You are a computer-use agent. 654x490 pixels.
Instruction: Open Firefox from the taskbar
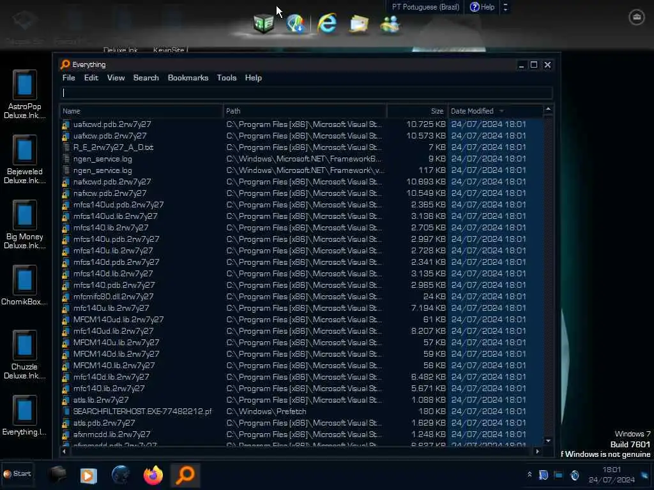(x=153, y=475)
